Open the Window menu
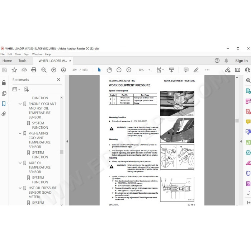Viewport: 251px width, 251px height. point(37,54)
